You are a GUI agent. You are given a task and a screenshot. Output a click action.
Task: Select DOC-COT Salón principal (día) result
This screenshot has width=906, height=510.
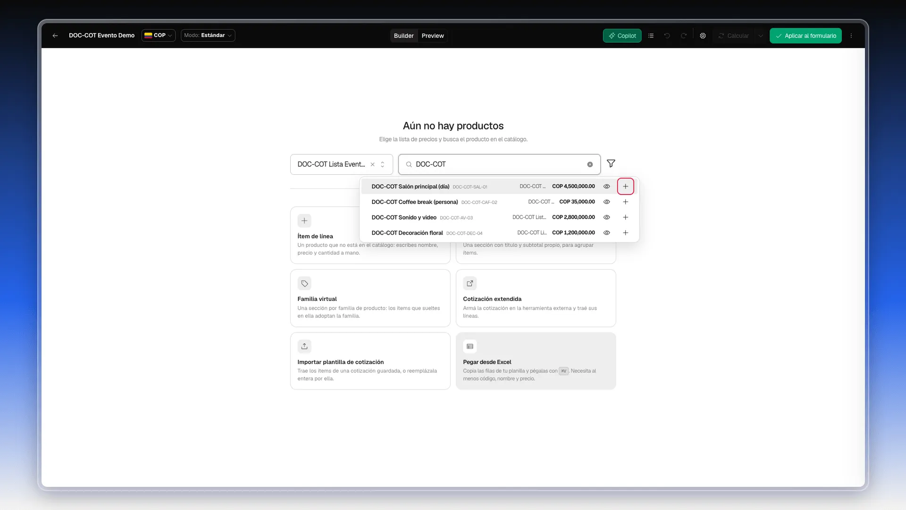[499, 187]
